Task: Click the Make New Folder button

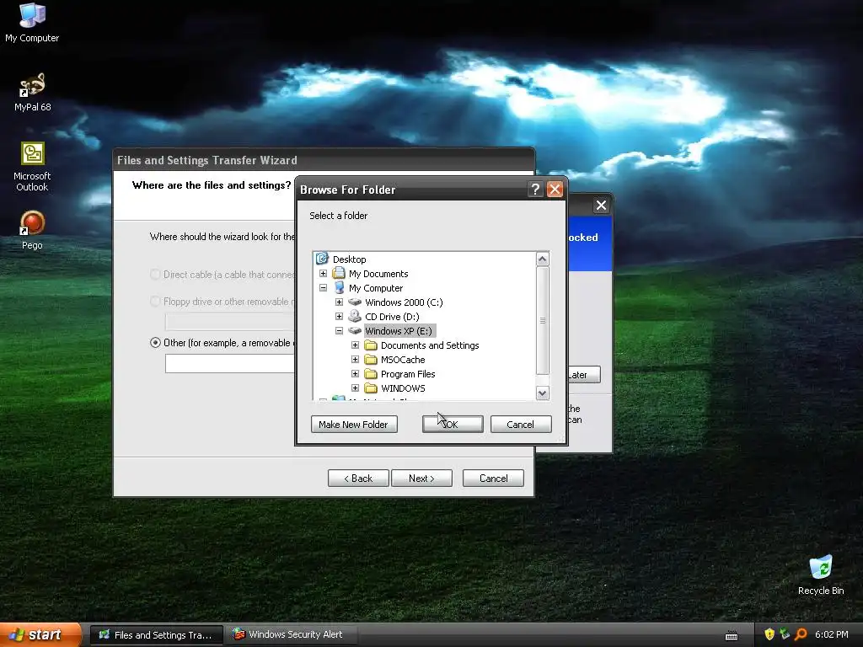Action: pos(353,425)
